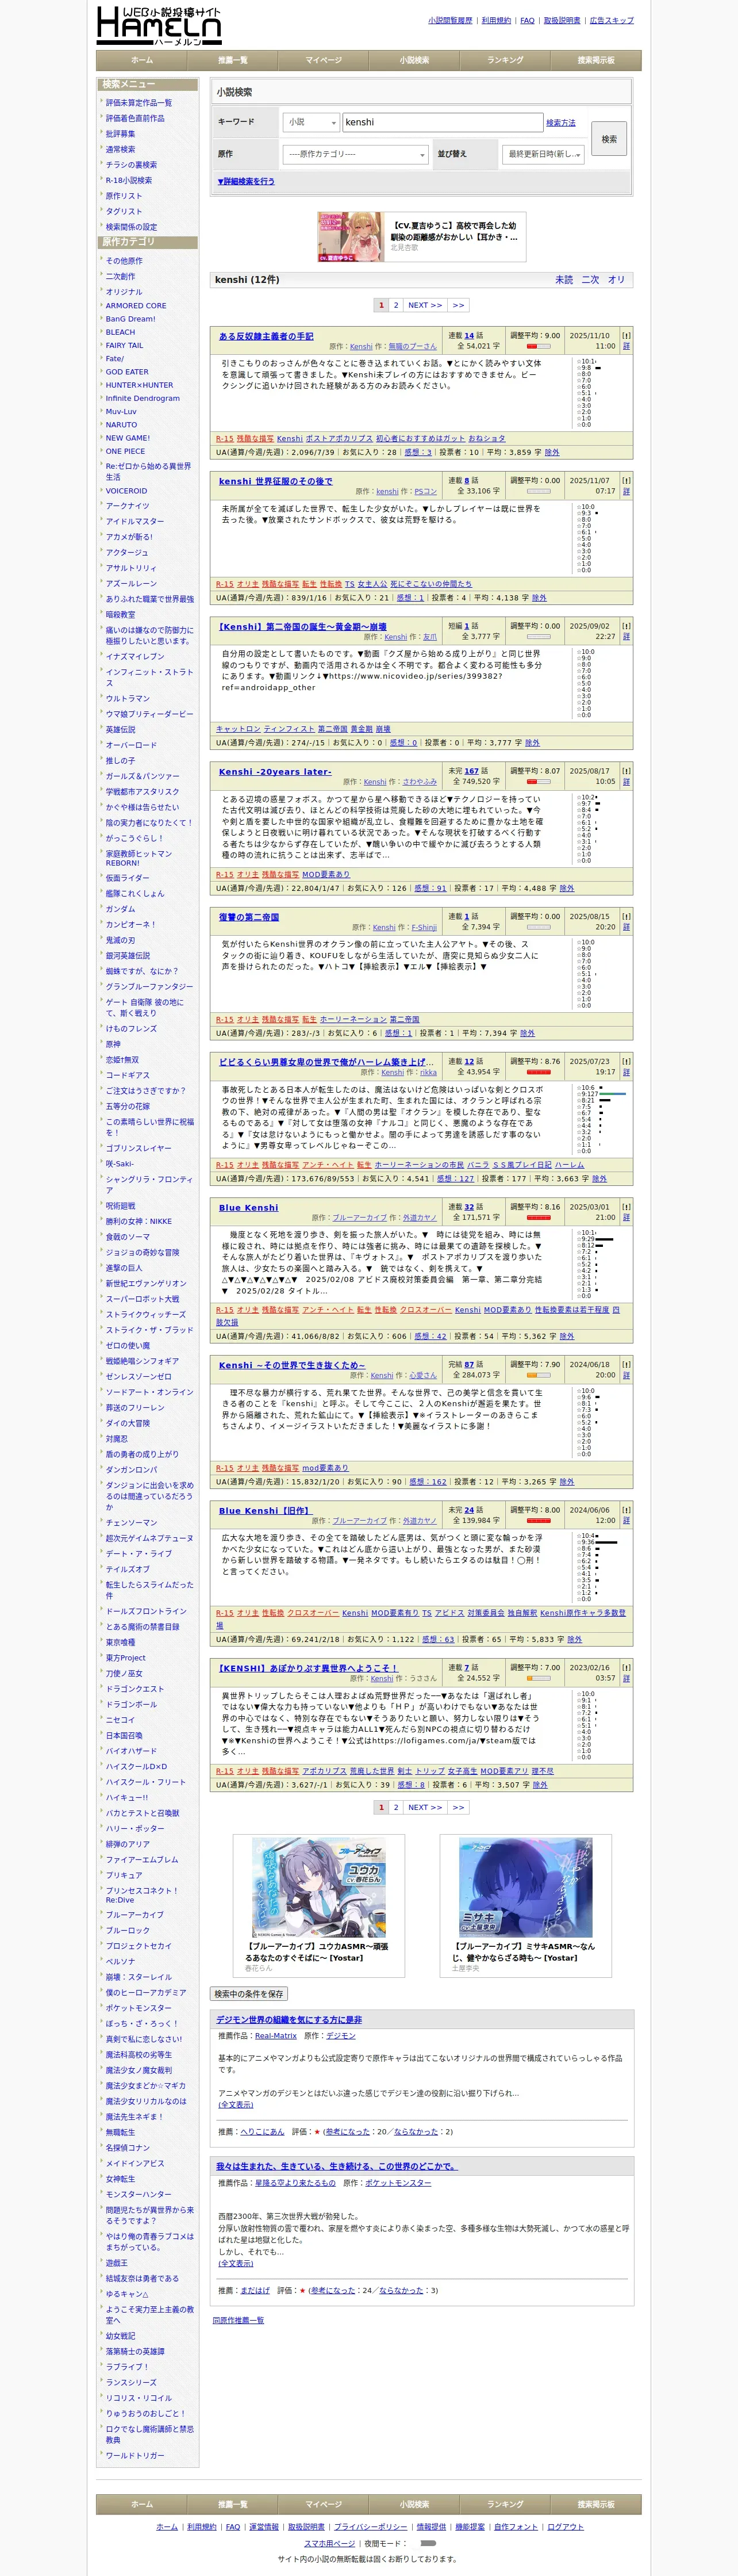Viewport: 738px width, 2576px height.
Task: Click the rating bar for ビビるくらい男尊女卑の世界
Action: point(538,1072)
